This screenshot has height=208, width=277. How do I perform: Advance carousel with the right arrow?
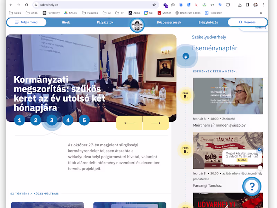(155, 123)
